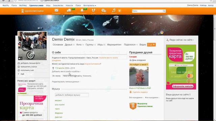Click the Все праздники link
Screen dimensions: 216x121
[x=136, y=97]
